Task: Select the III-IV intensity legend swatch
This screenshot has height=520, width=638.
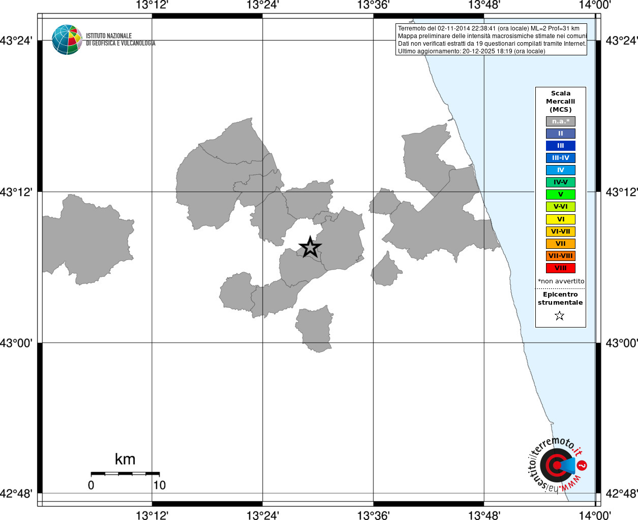Action: click(561, 158)
